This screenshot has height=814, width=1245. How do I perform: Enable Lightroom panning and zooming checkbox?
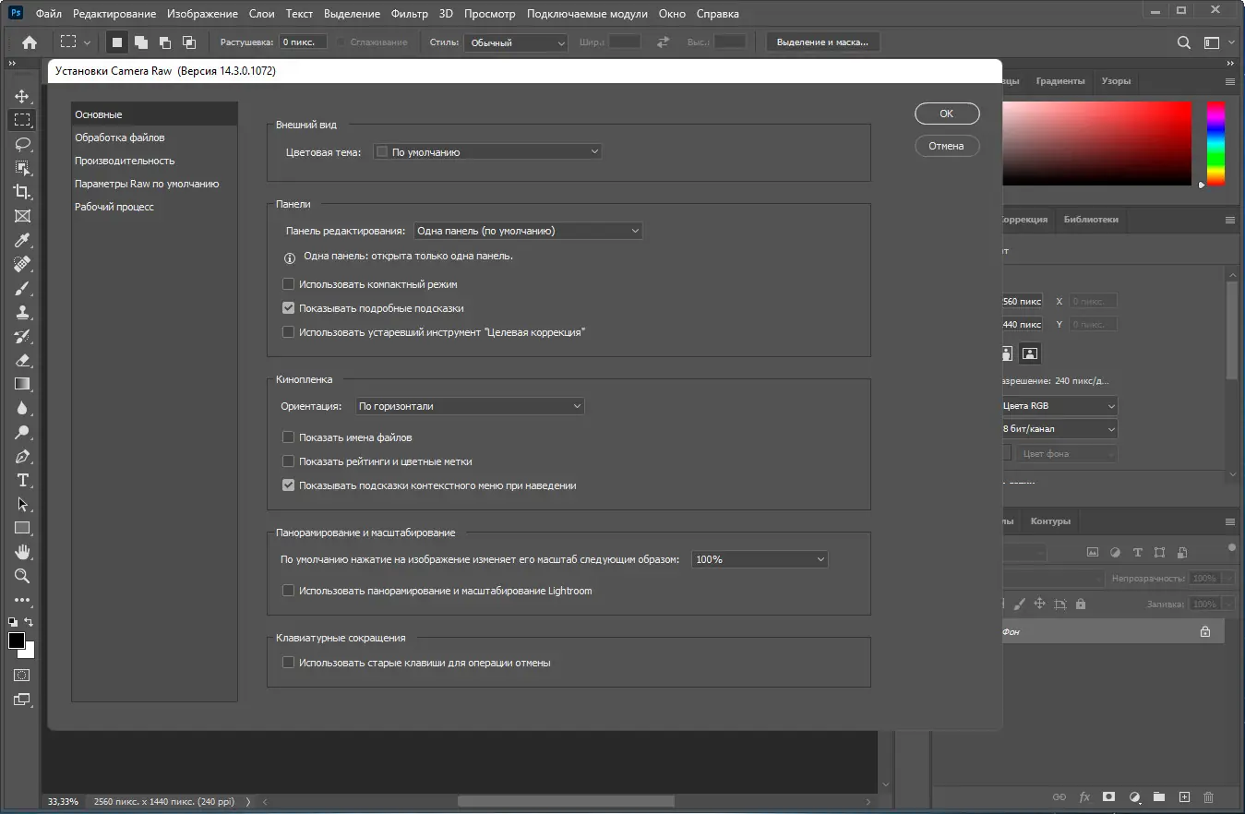[289, 591]
